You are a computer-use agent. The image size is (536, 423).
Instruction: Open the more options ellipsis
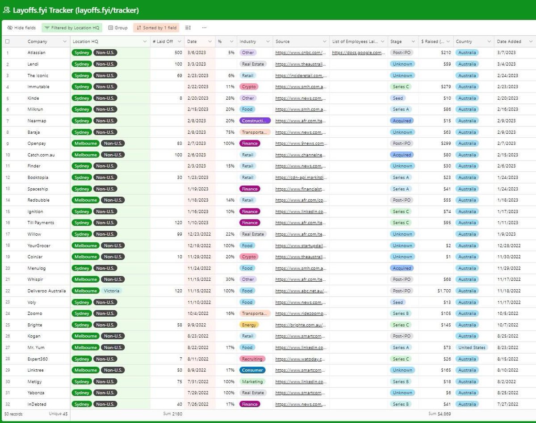[x=204, y=28]
